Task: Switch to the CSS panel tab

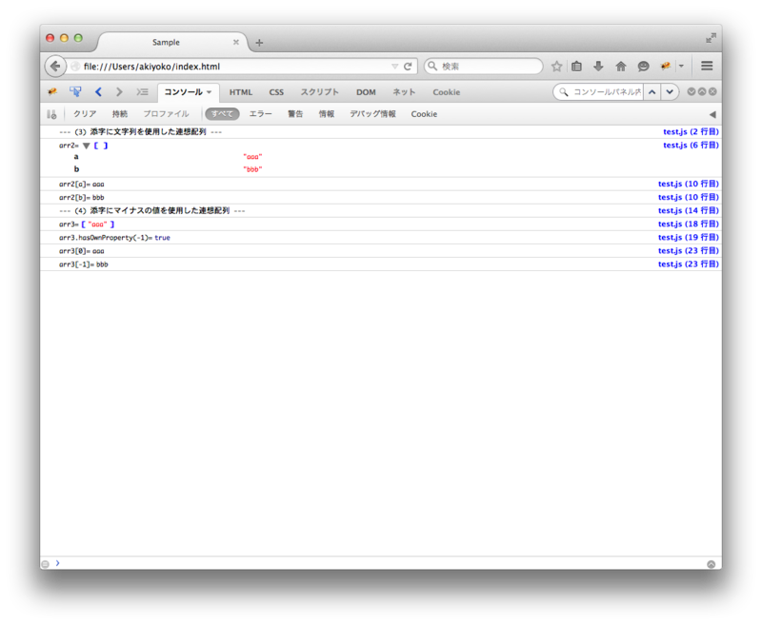Action: [276, 92]
